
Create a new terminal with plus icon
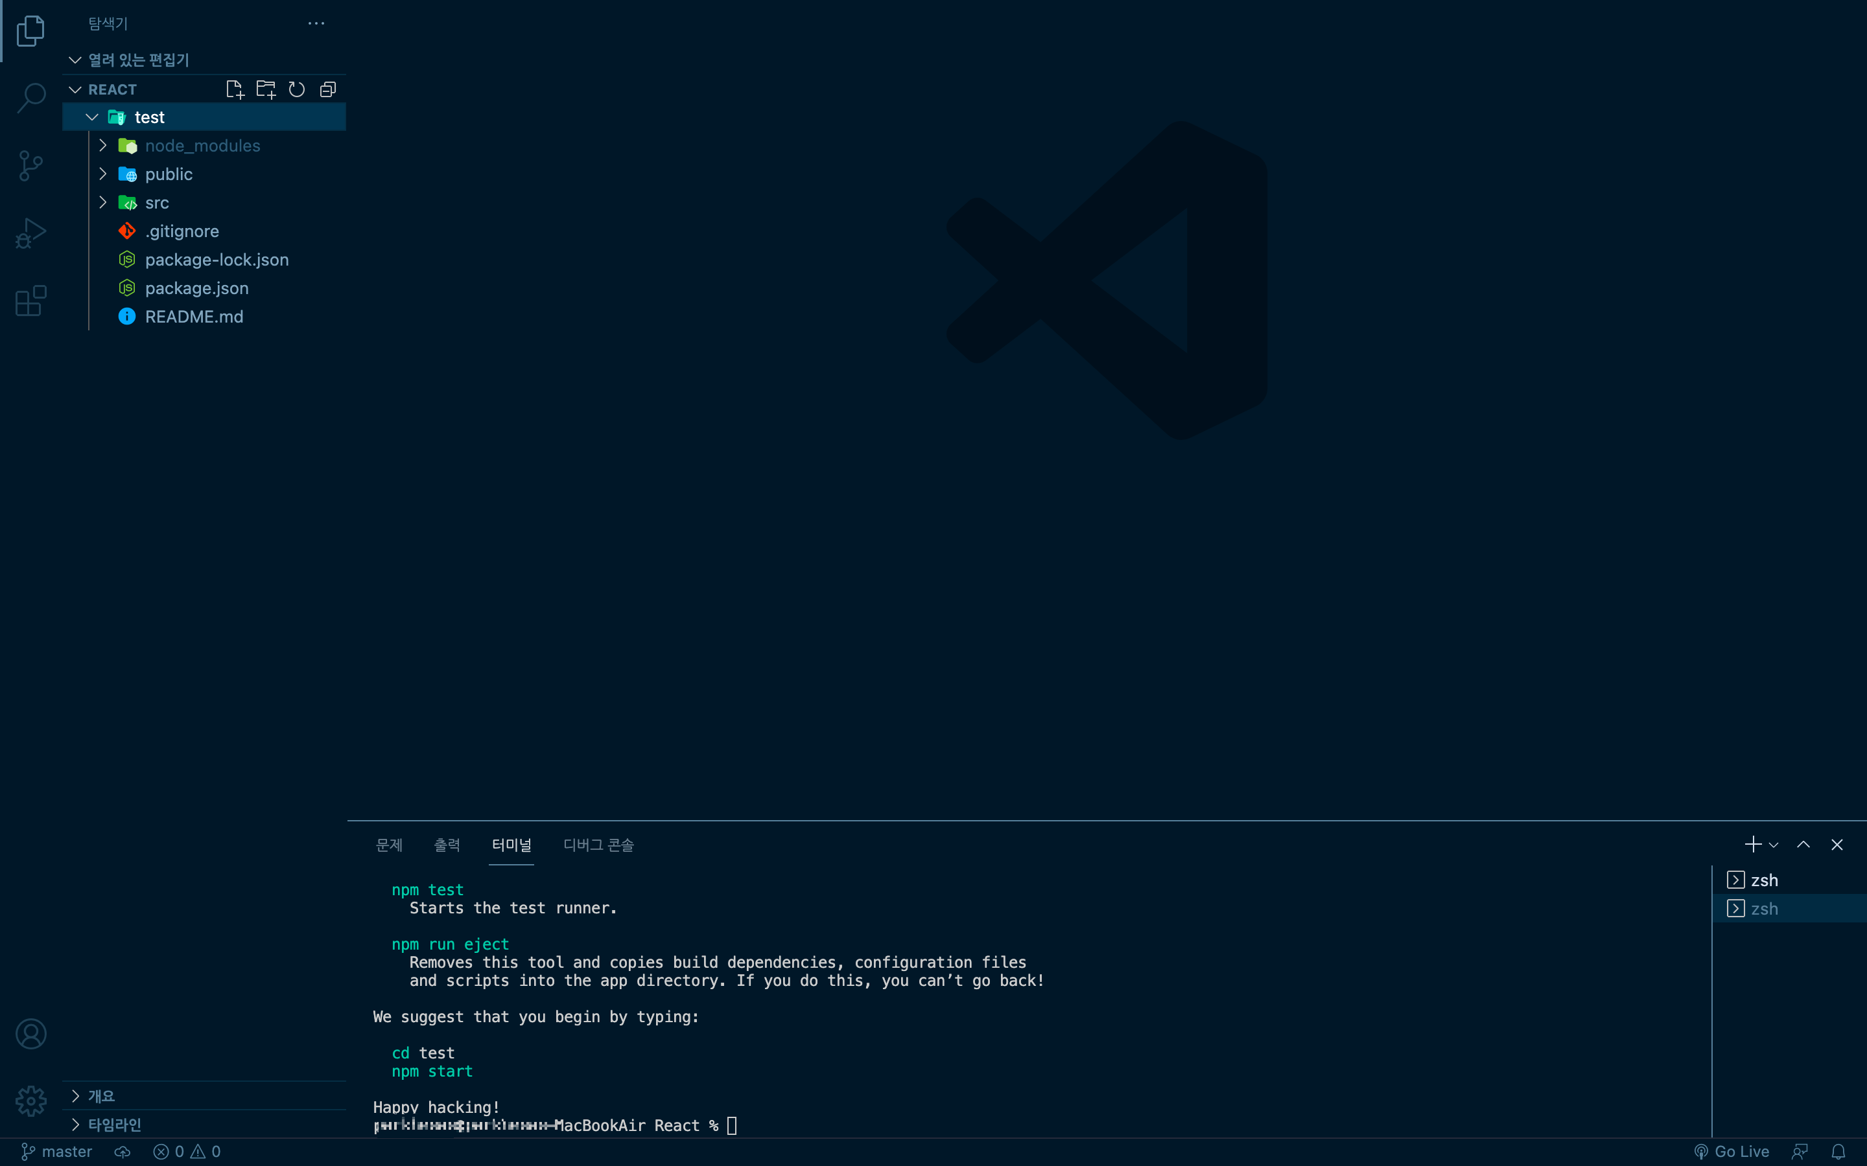[x=1753, y=845]
